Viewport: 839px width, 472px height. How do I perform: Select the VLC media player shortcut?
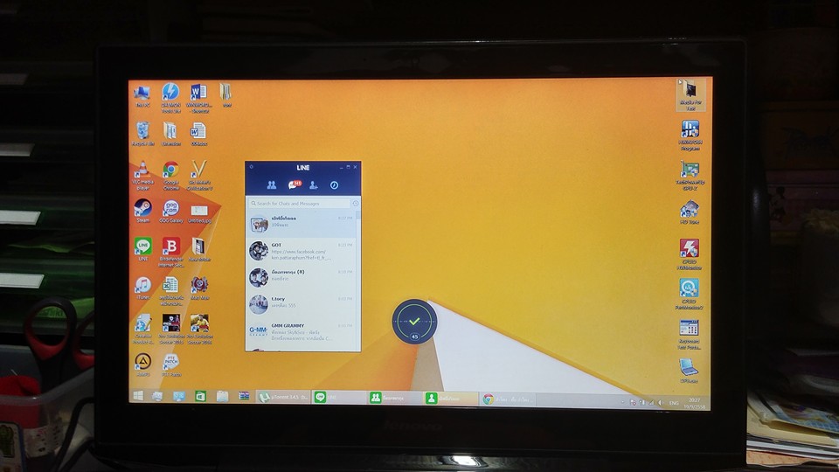coord(142,176)
